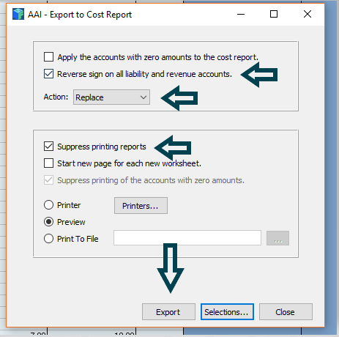
Task: Click the Close button at bottom
Action: [286, 312]
